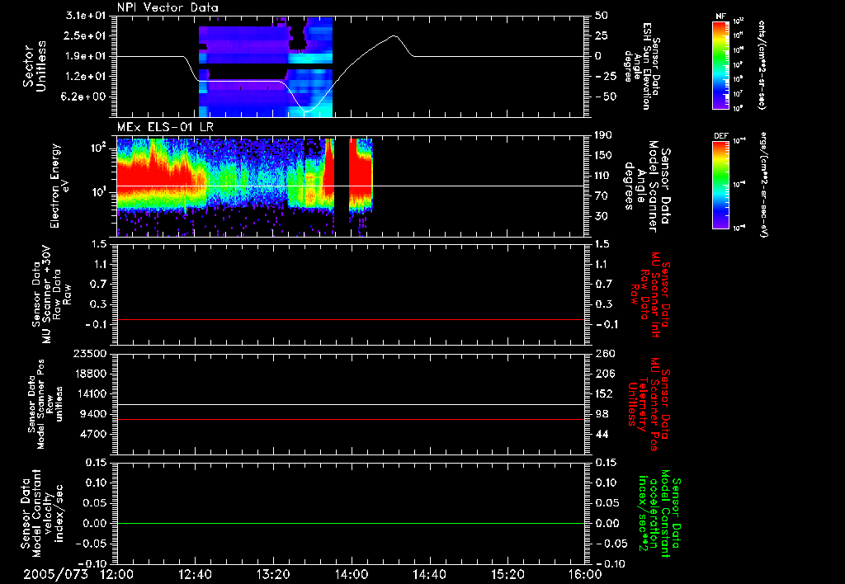Click the 15:20 time axis label
The width and height of the screenshot is (845, 584).
tap(507, 574)
